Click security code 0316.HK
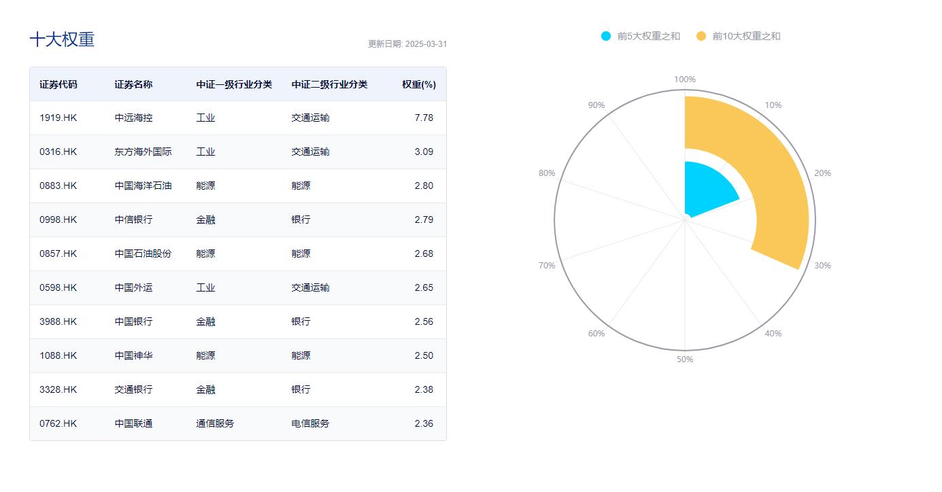The height and width of the screenshot is (492, 942). [58, 152]
